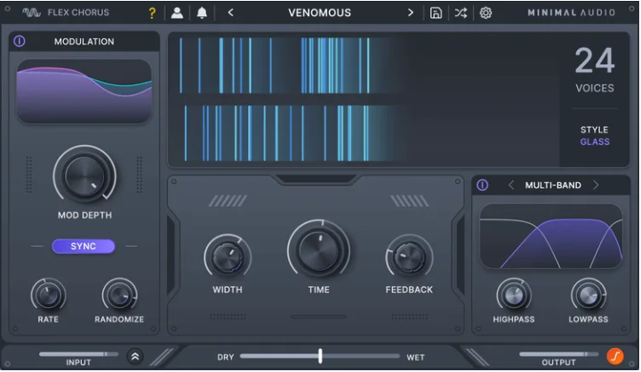Image resolution: width=641 pixels, height=372 pixels.
Task: Open the Venomous preset name menu
Action: click(x=320, y=13)
